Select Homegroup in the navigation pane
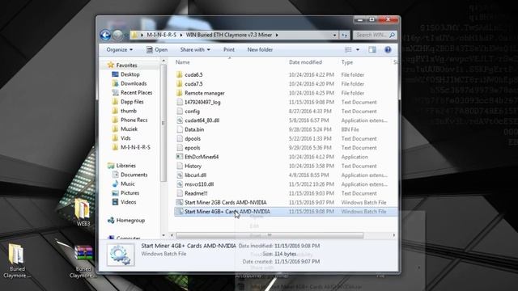 tap(130, 221)
